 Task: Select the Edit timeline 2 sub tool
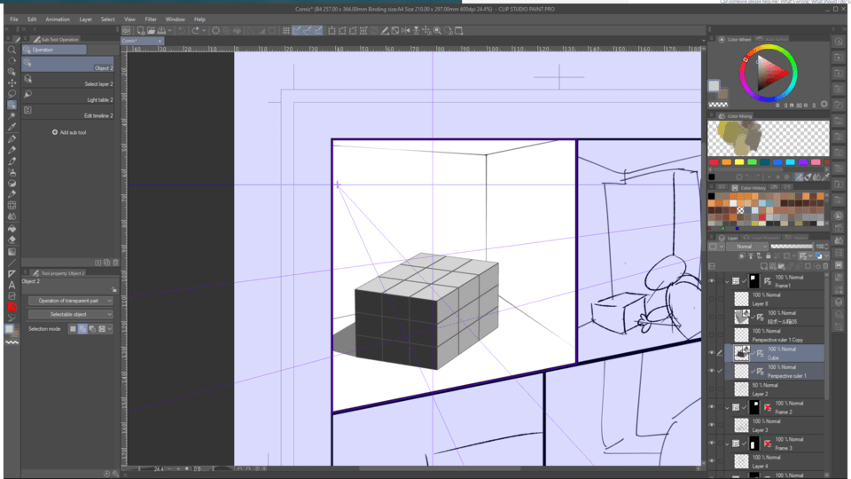(x=68, y=112)
